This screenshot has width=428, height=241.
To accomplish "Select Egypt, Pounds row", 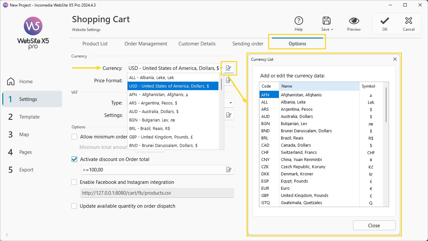I will (x=321, y=181).
